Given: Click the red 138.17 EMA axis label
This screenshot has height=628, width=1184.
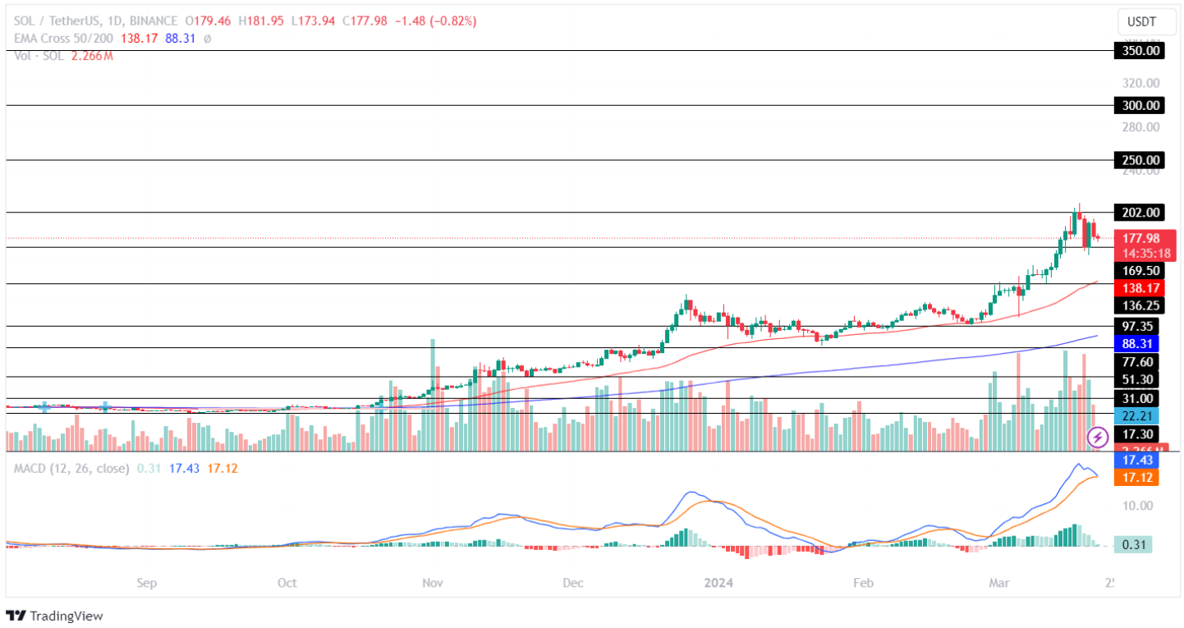Looking at the screenshot, I should (x=1140, y=288).
